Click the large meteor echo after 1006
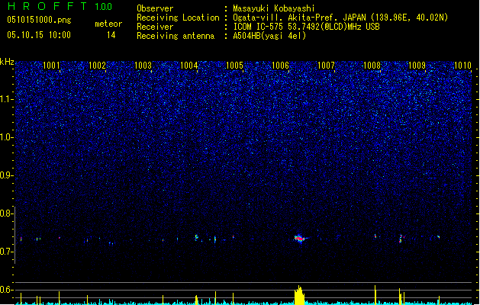480x305 pixels. click(301, 239)
